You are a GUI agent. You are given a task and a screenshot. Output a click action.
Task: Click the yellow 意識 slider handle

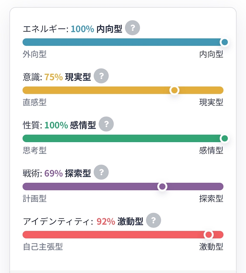(174, 90)
